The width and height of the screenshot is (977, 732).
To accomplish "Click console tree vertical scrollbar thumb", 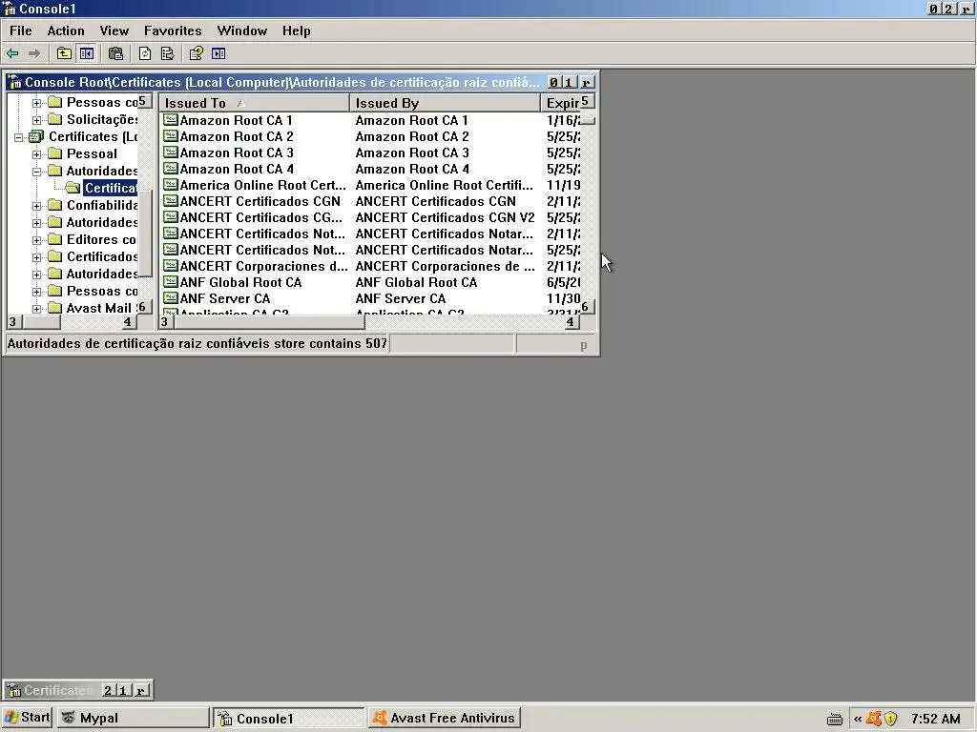I will pos(145,233).
